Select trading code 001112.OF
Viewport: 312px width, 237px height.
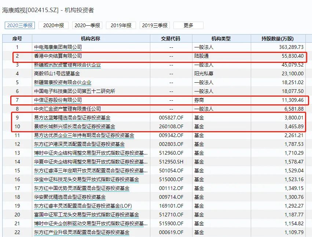click(x=171, y=188)
